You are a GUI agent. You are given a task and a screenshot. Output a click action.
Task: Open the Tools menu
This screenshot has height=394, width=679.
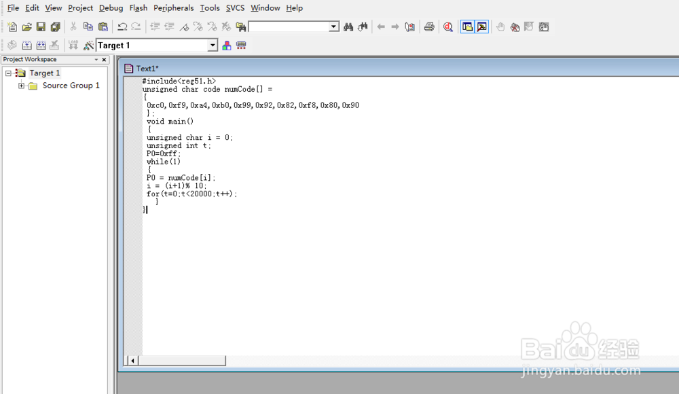(x=210, y=7)
